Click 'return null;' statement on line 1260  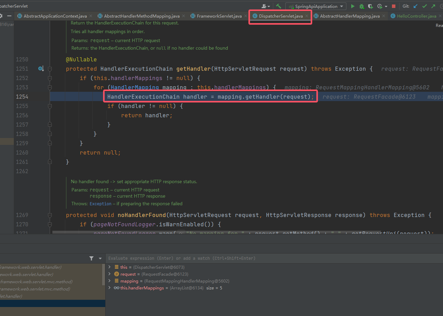[100, 153]
